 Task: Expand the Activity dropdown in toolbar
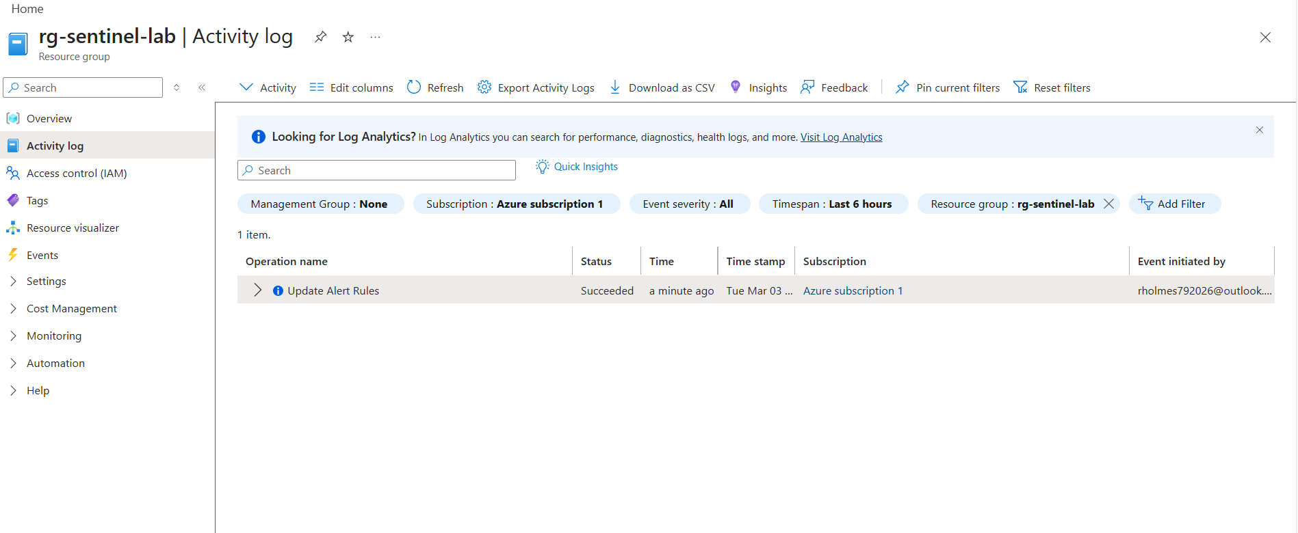268,87
